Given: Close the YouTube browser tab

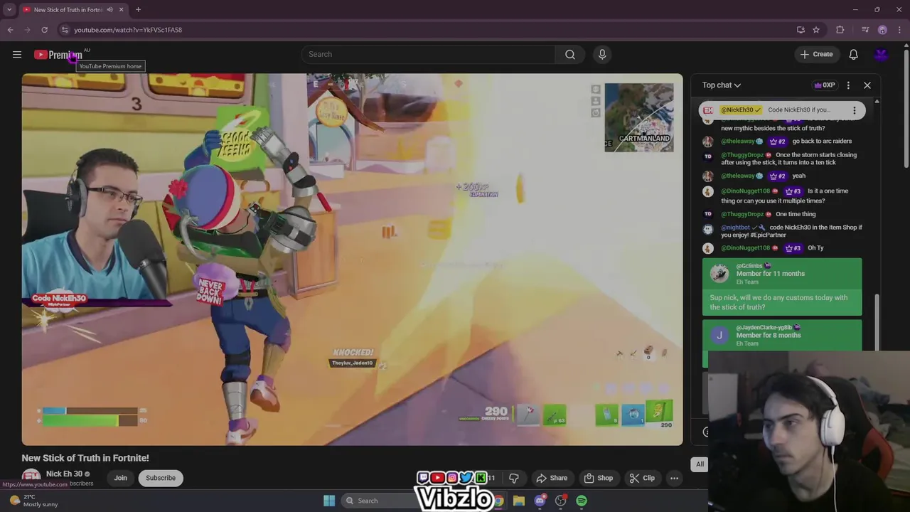Looking at the screenshot, I should pyautogui.click(x=121, y=10).
